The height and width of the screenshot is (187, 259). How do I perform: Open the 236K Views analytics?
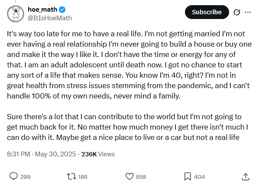[x=98, y=154]
